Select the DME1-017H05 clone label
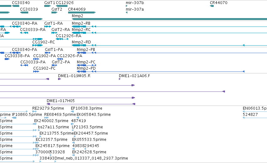Image resolution: width=267 pixels, height=163 pixels. [61, 101]
